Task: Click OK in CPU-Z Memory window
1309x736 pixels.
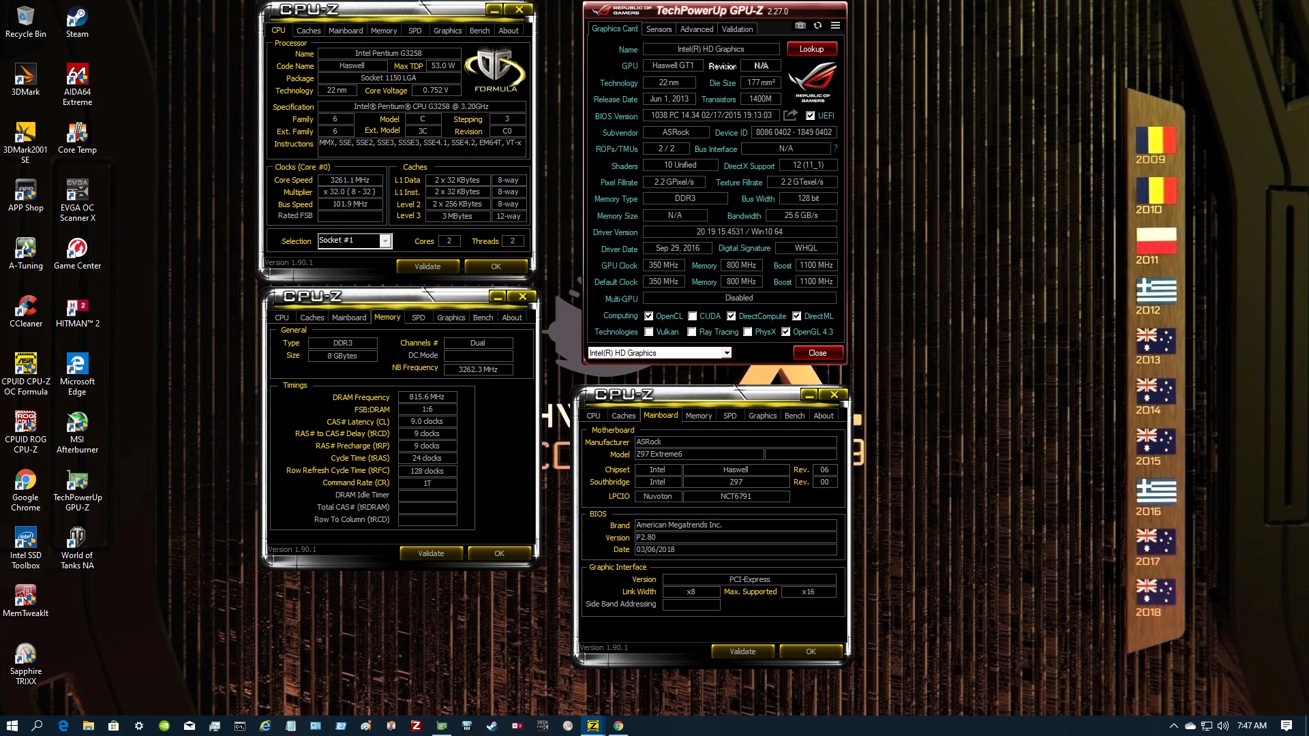Action: (x=499, y=553)
